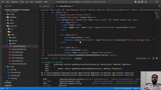This screenshot has height=90, width=161.
Task: Click body in the breadcrumb
Action: click(93, 10)
